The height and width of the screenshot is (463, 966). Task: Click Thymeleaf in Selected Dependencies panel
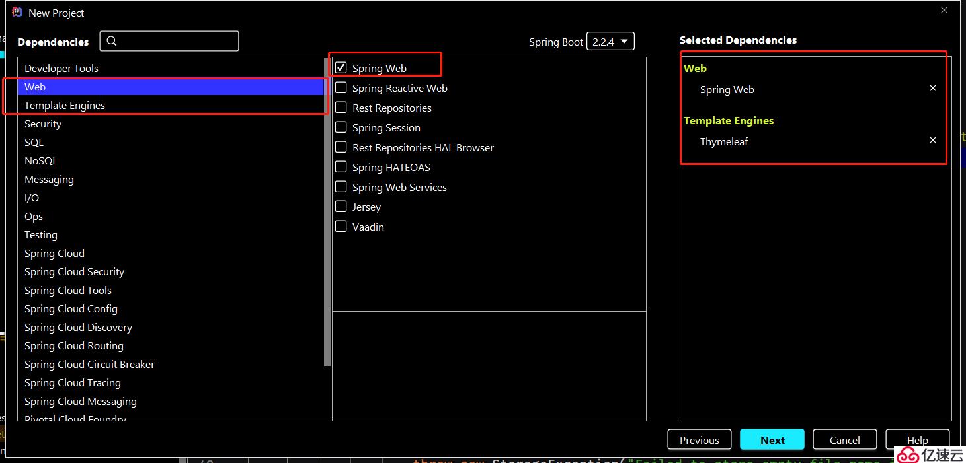724,141
